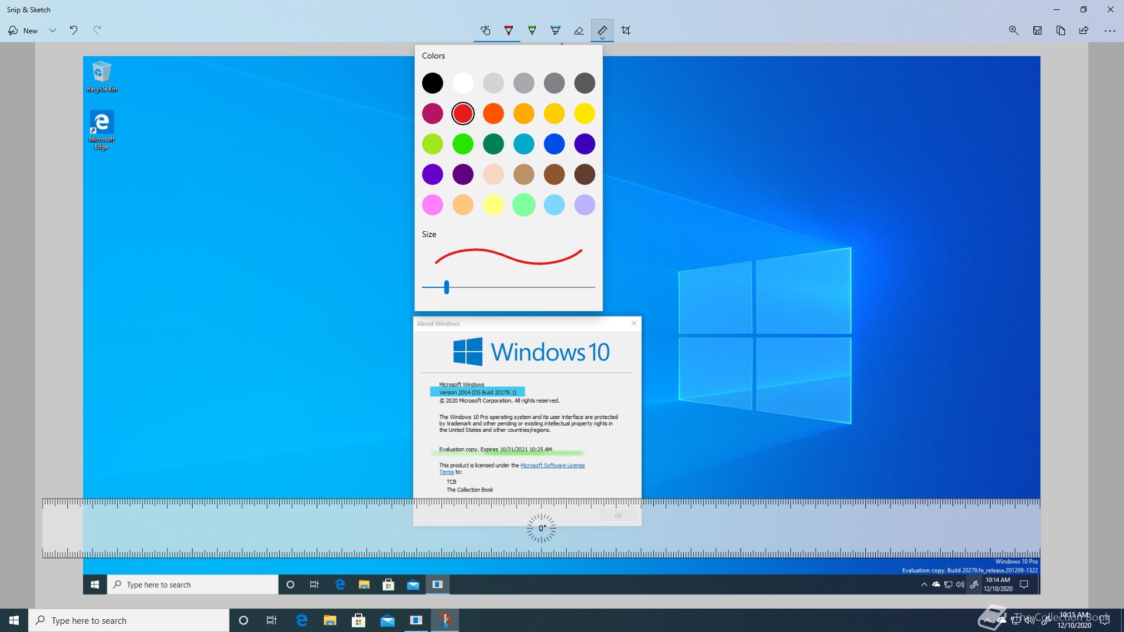1124x632 pixels.
Task: Pick the blue color swatch
Action: tap(554, 144)
